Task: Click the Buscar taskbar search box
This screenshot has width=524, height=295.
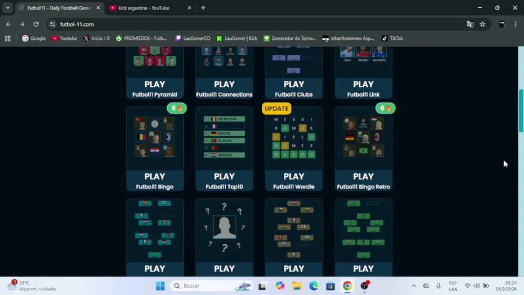Action: 212,286
